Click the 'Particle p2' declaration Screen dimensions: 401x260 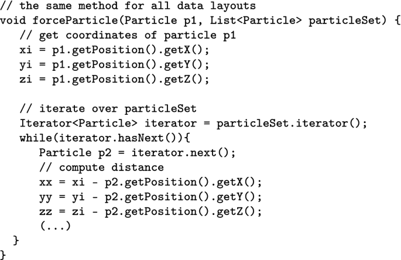[x=76, y=153]
